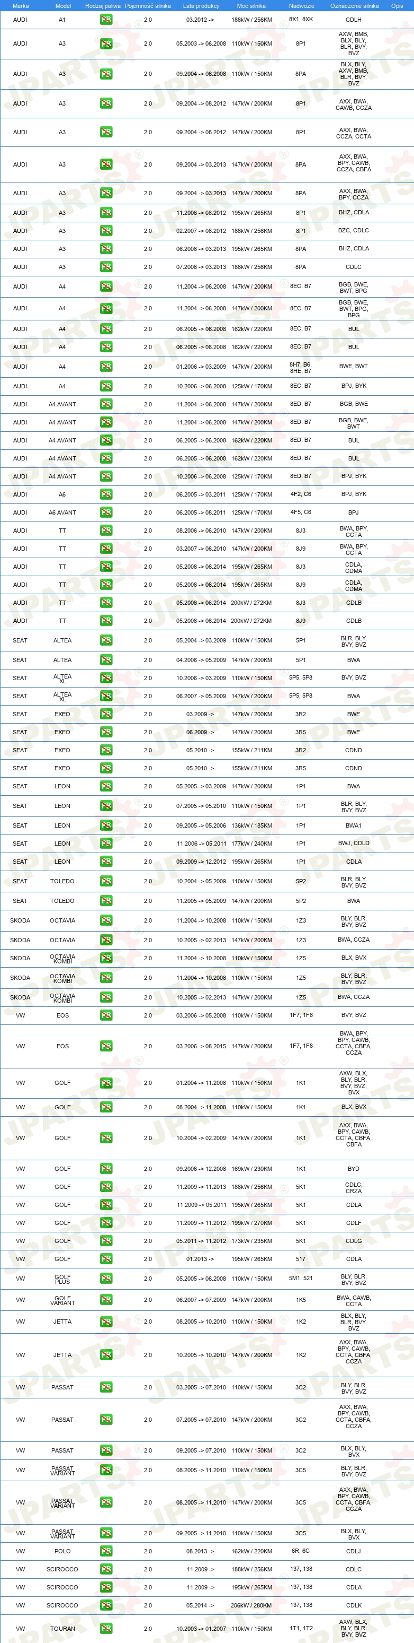Select the fuel icon in SEAT LEON CDLA row
Screen dimensions: 414x1643
pos(106,862)
